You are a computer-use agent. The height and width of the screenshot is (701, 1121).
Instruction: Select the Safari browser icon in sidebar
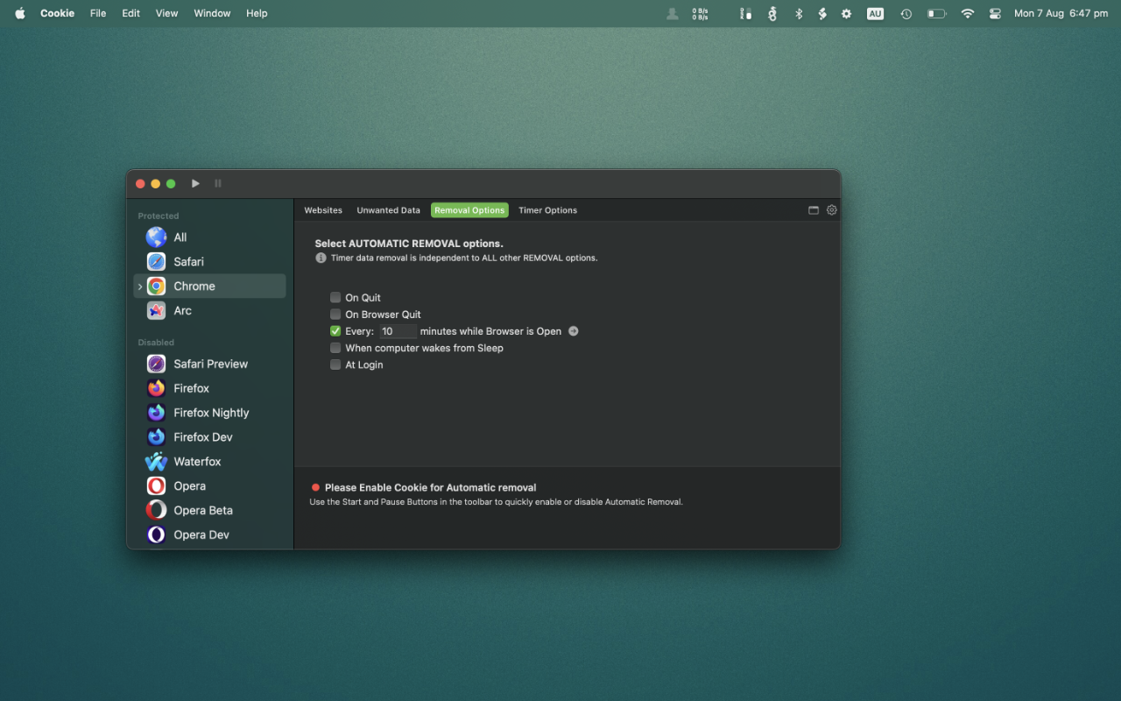(156, 262)
